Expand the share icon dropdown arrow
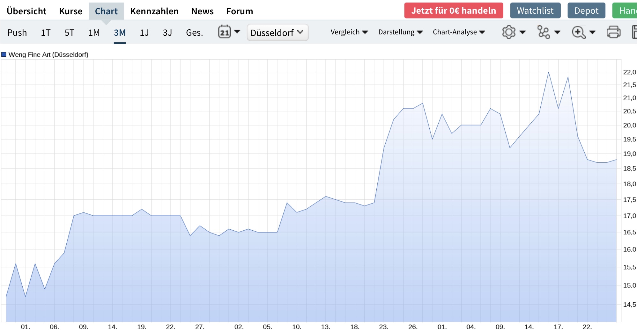This screenshot has width=637, height=330. pyautogui.click(x=557, y=32)
